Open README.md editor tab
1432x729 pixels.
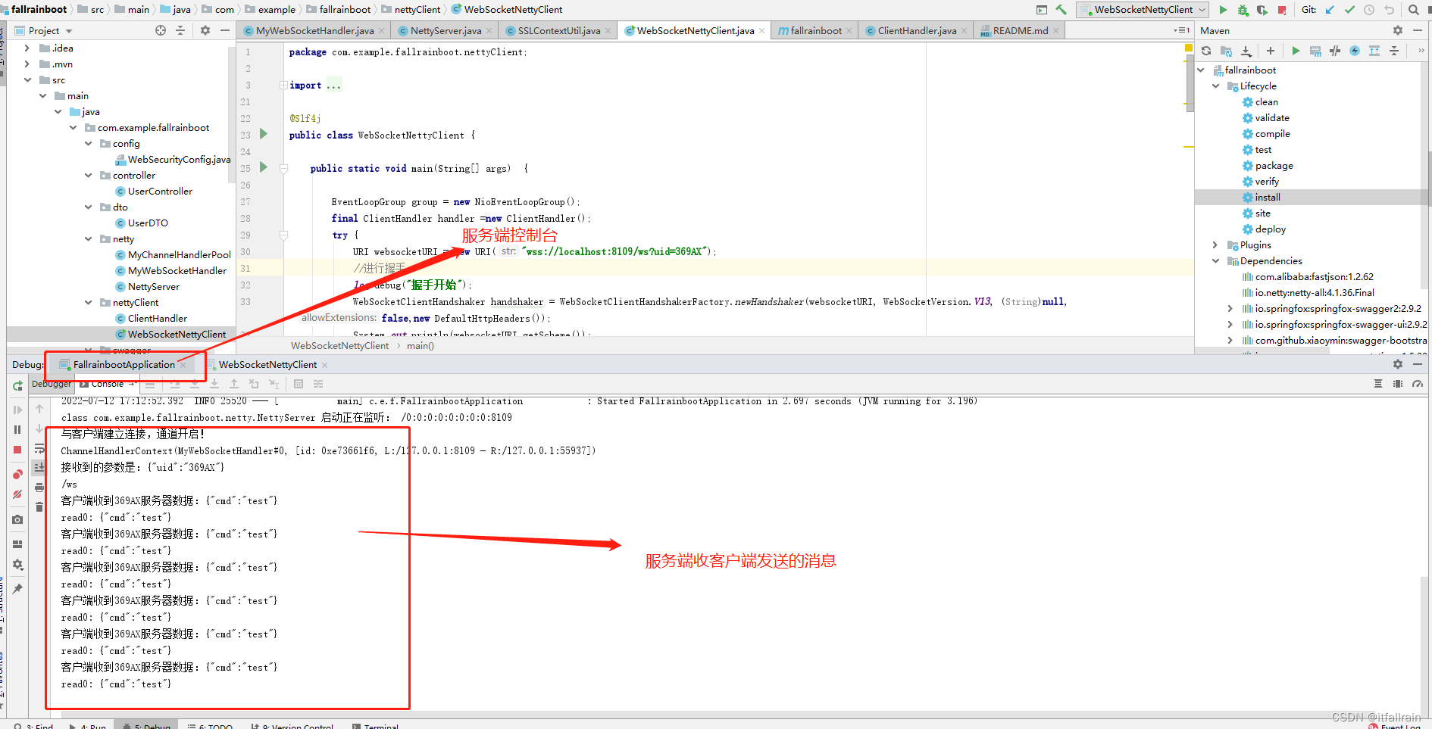(x=1021, y=30)
